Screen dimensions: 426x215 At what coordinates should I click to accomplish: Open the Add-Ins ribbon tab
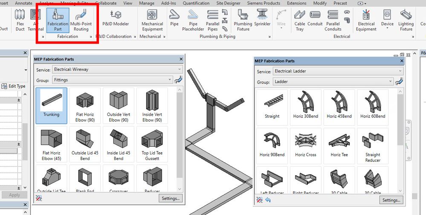tap(168, 3)
